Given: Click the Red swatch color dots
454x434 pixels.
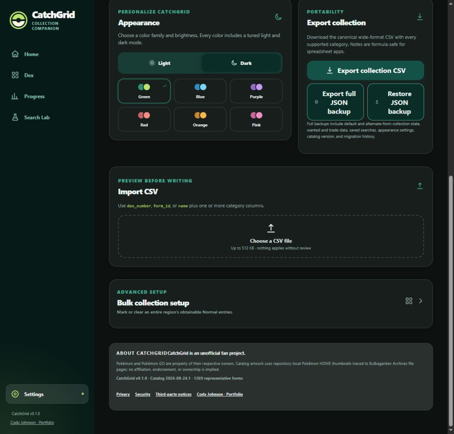Looking at the screenshot, I should (x=144, y=115).
